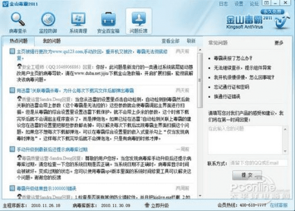Open question 毒霸升级结果显示1000003错误
This screenshot has height=211, width=295.
46,188
